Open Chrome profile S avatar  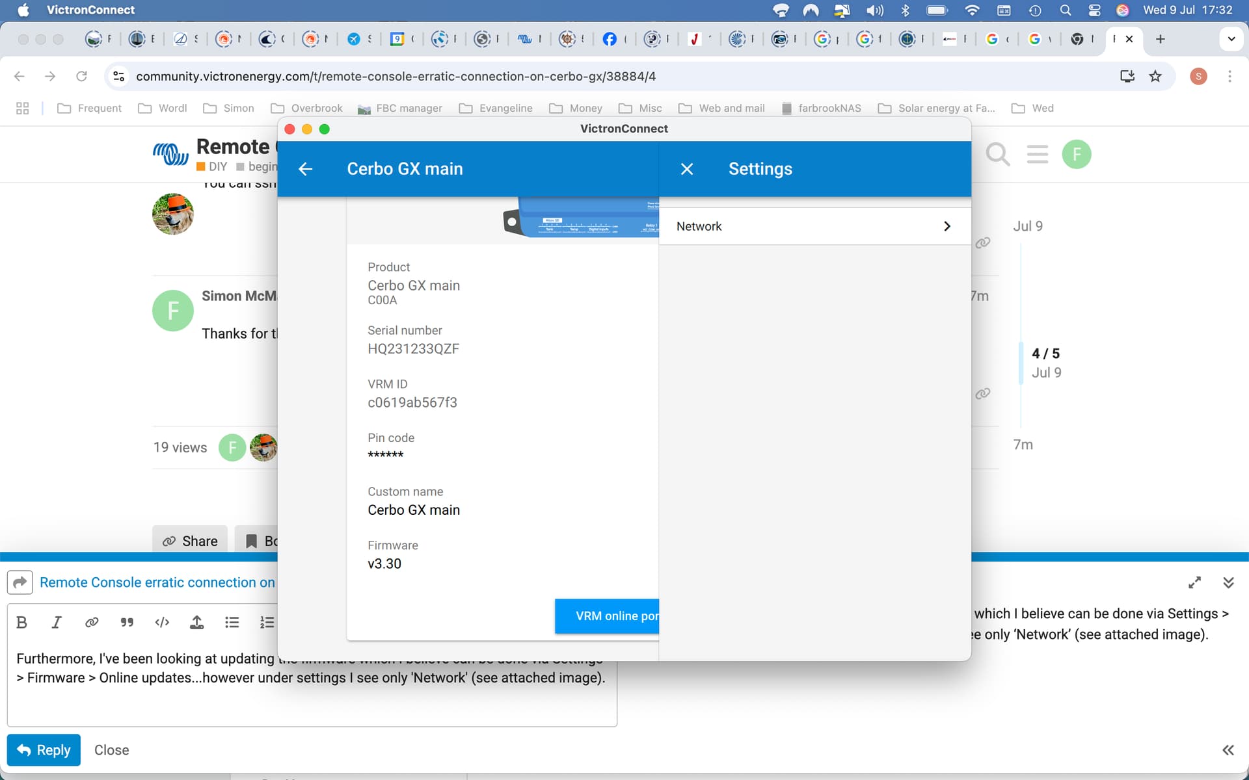pyautogui.click(x=1198, y=76)
